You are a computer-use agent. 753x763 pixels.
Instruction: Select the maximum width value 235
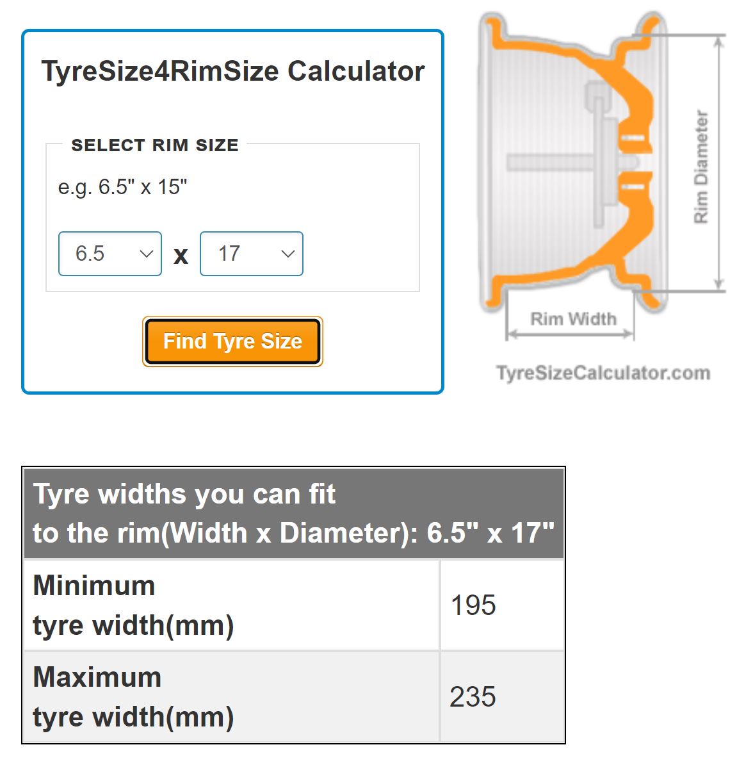click(x=473, y=697)
